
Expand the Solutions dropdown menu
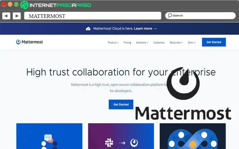pyautogui.click(x=142, y=43)
